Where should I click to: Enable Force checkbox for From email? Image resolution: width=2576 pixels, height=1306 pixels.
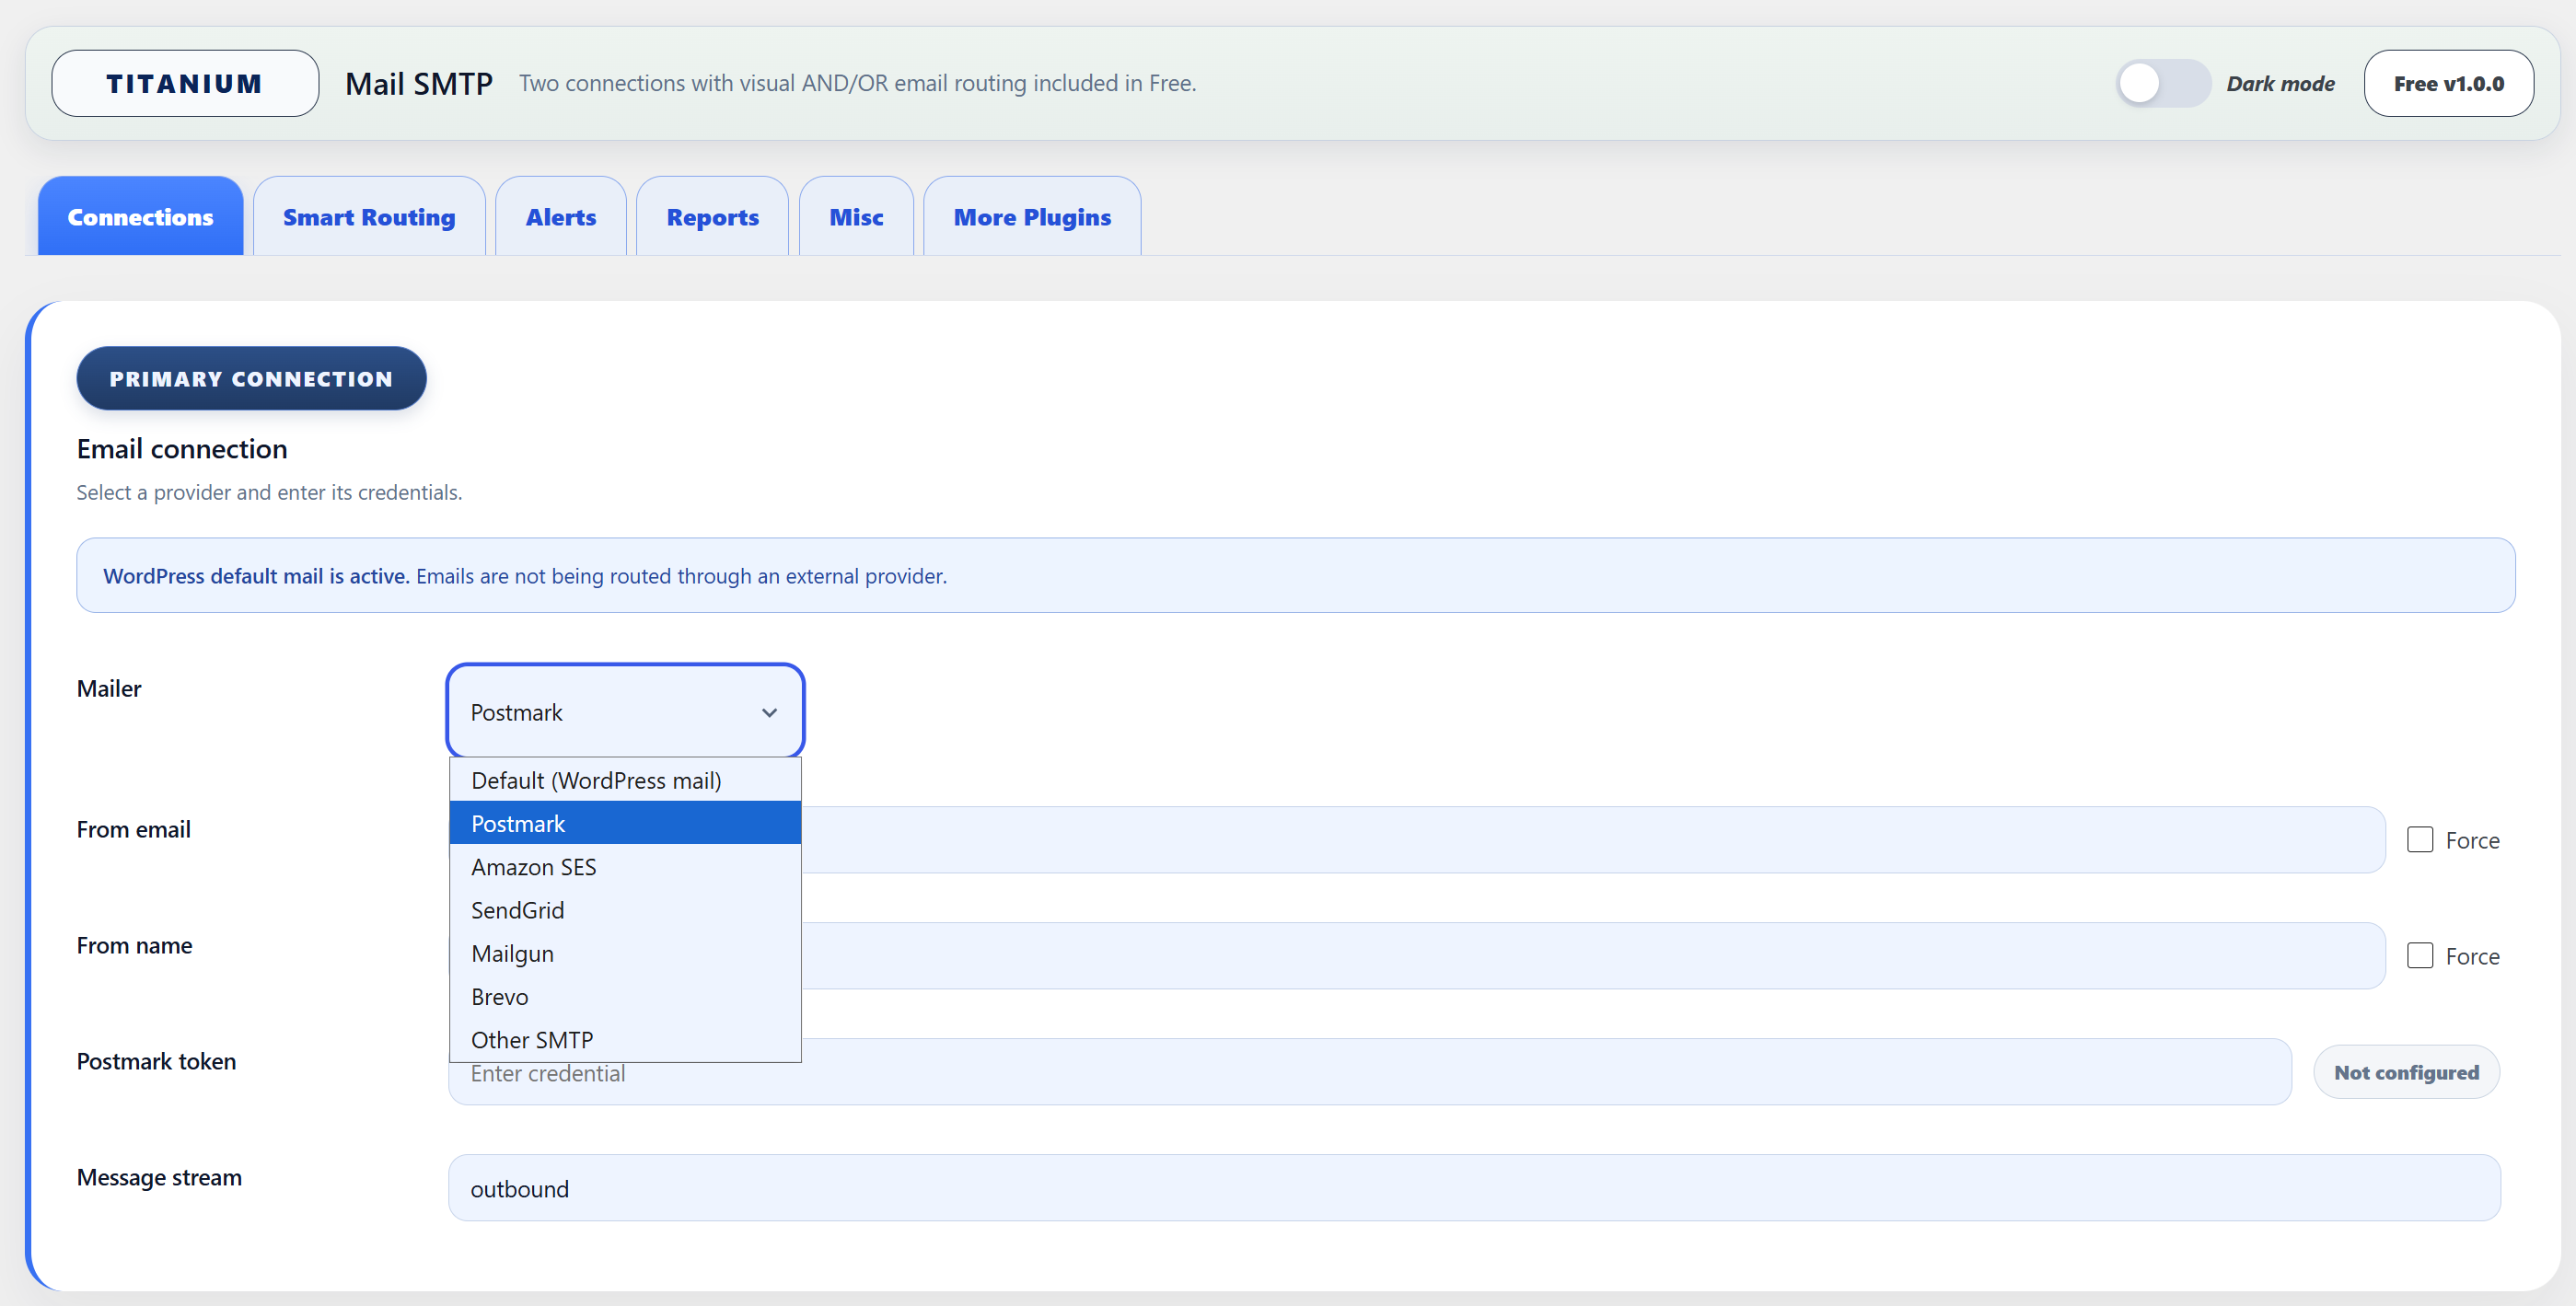[x=2420, y=839]
